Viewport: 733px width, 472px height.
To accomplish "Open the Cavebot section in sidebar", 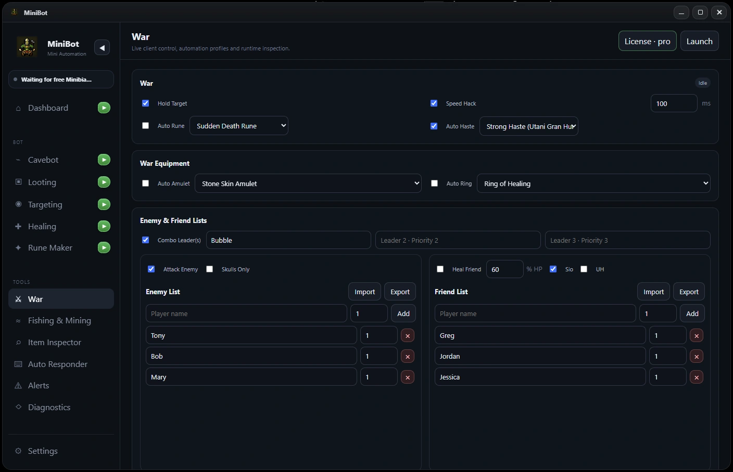I will [x=43, y=160].
